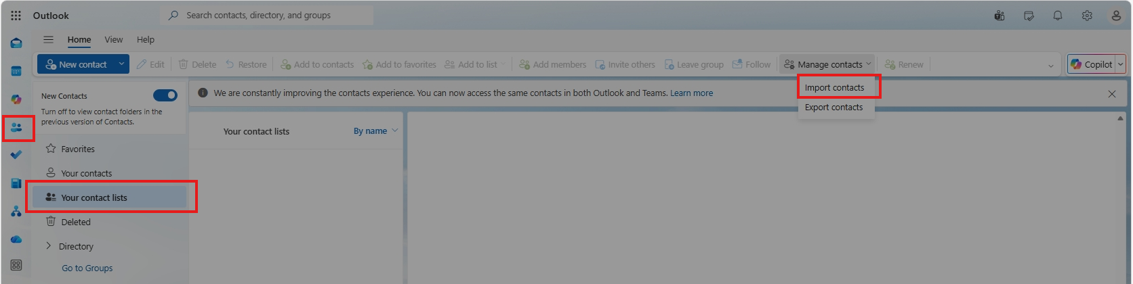Image resolution: width=1133 pixels, height=284 pixels.
Task: Open the app launcher grid icon
Action: click(16, 15)
